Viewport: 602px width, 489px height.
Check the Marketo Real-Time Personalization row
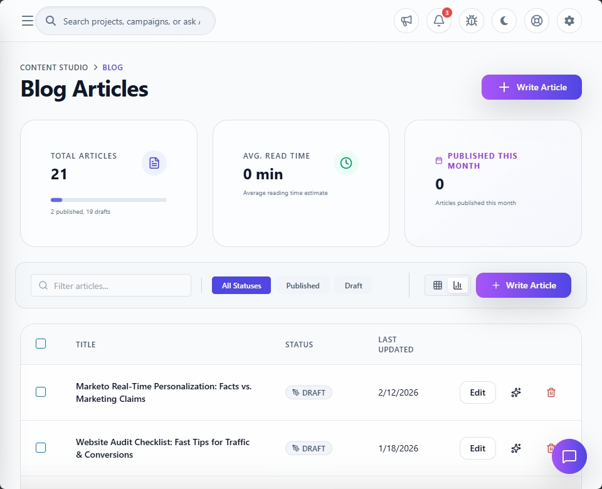(x=41, y=392)
